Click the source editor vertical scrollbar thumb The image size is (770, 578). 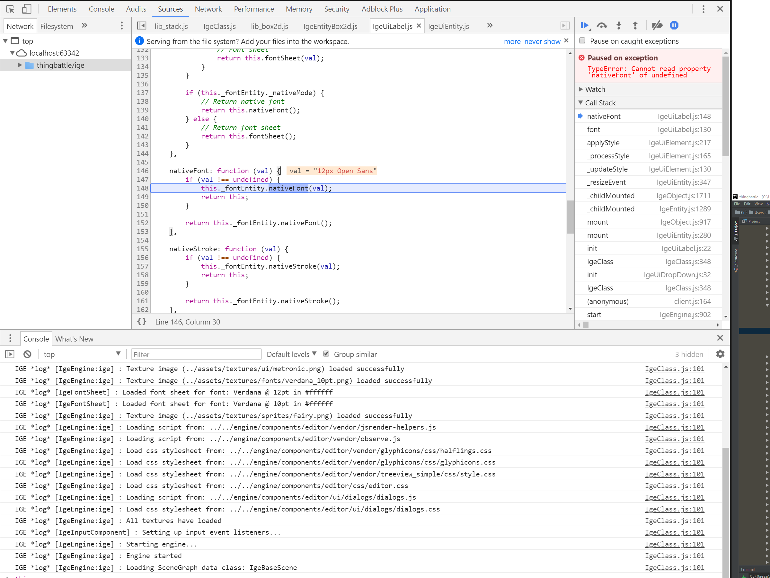[570, 217]
